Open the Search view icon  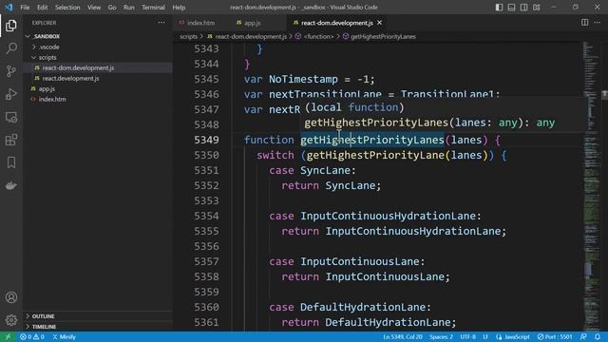tap(11, 48)
